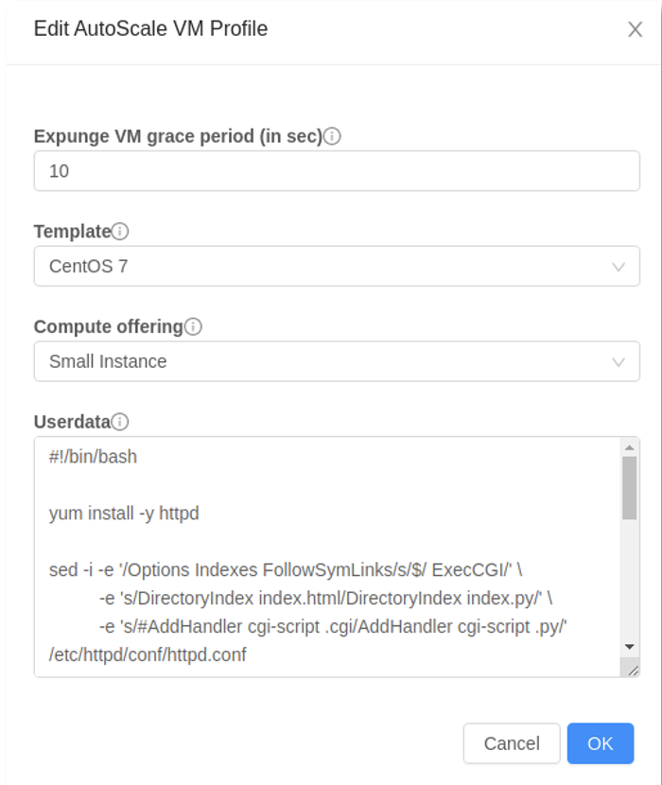Focus the Expunge VM grace period input

click(x=337, y=171)
